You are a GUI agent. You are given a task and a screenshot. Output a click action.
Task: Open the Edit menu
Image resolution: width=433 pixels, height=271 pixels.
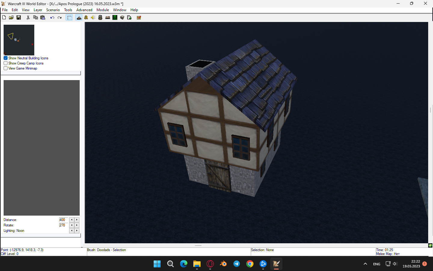pyautogui.click(x=15, y=10)
